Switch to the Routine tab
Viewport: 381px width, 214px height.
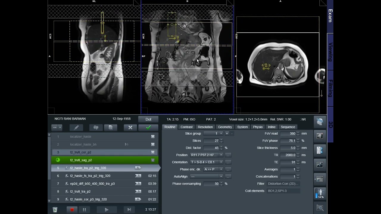(x=170, y=127)
